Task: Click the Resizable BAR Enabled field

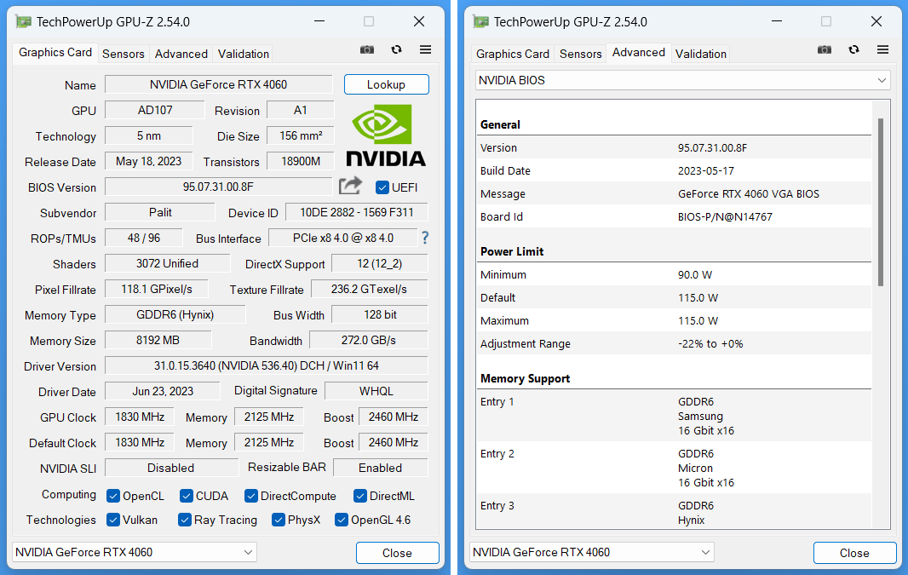Action: [381, 468]
